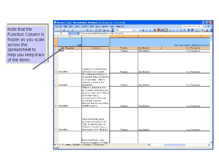Click the Excel workbook icon beside File menu
This screenshot has width=219, height=164.
coord(56,26)
